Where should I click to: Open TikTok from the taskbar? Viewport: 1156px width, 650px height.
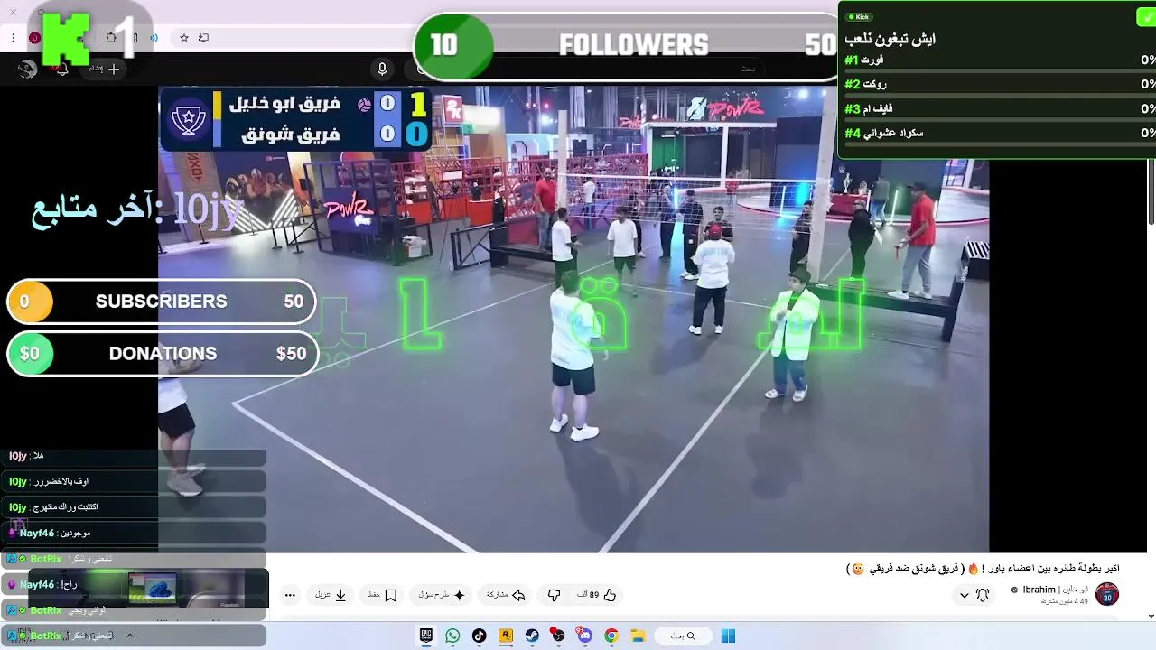coord(479,636)
